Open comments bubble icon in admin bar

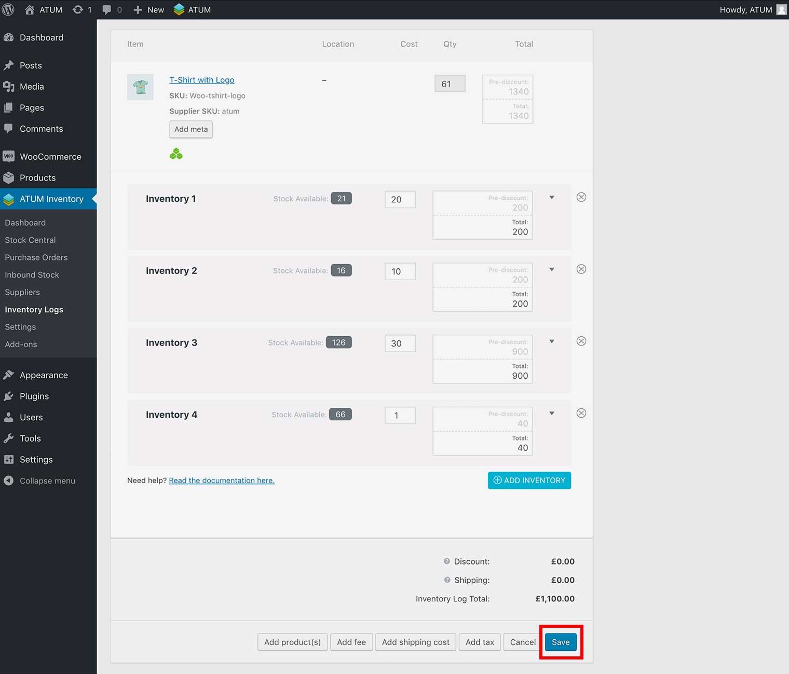pyautogui.click(x=107, y=10)
